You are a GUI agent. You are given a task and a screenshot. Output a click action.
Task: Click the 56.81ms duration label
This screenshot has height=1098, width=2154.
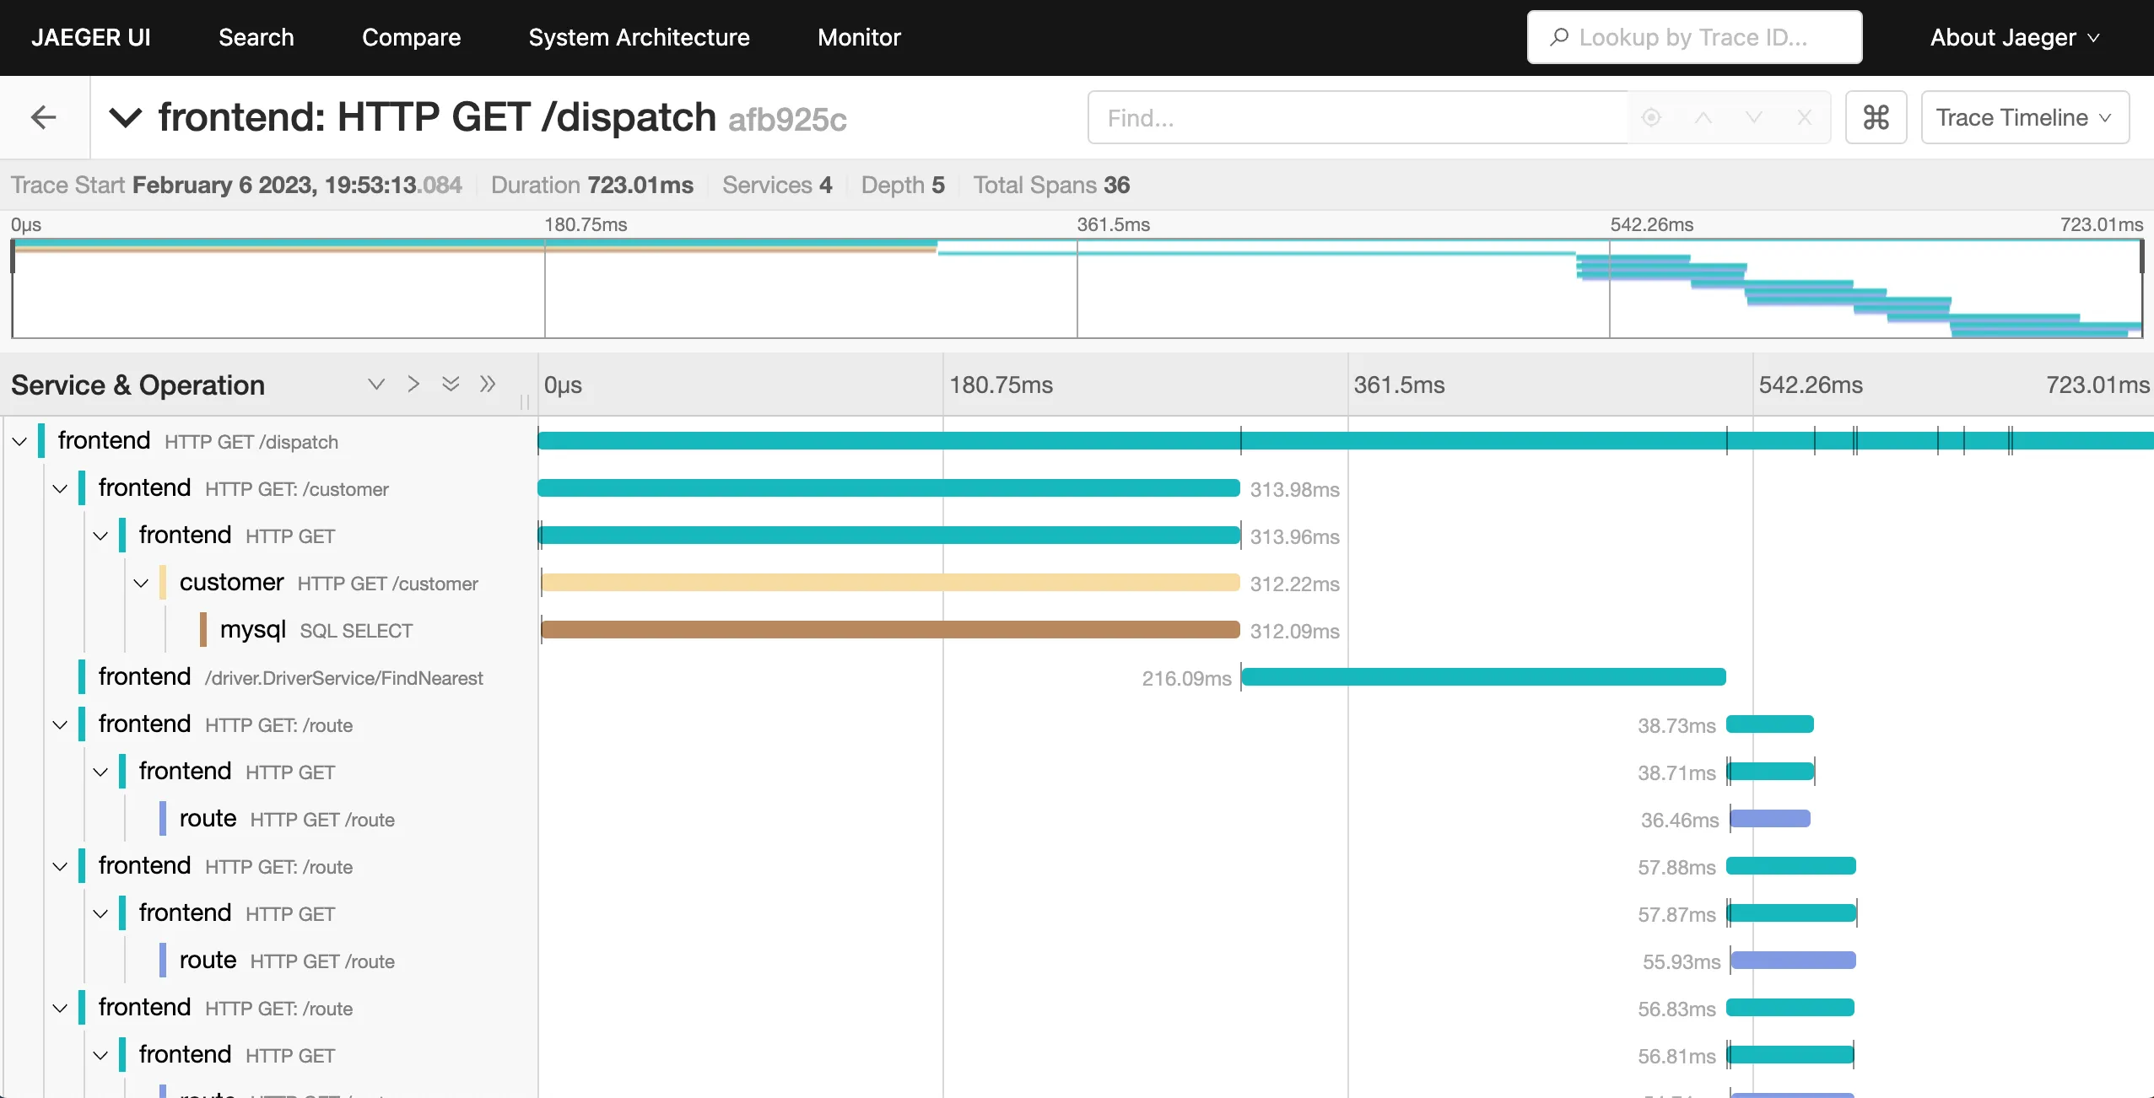[x=1676, y=1056]
